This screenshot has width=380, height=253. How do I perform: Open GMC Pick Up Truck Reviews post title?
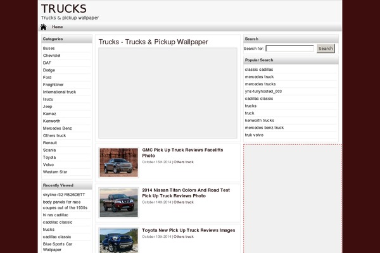click(182, 153)
